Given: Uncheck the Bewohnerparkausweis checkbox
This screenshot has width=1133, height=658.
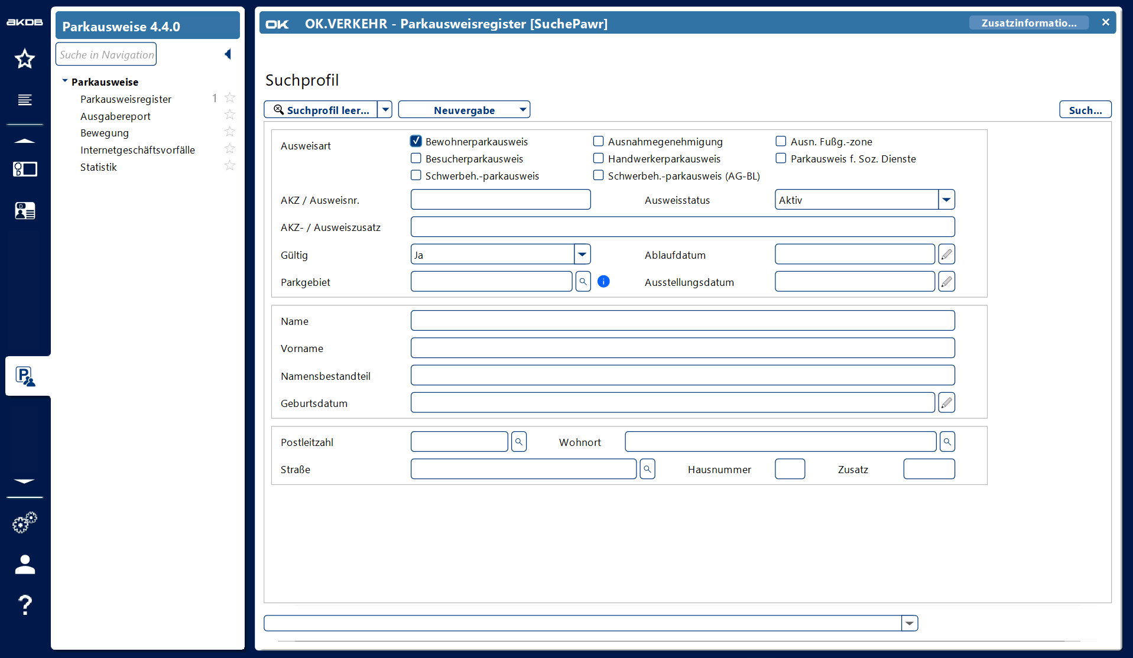Looking at the screenshot, I should pos(416,141).
